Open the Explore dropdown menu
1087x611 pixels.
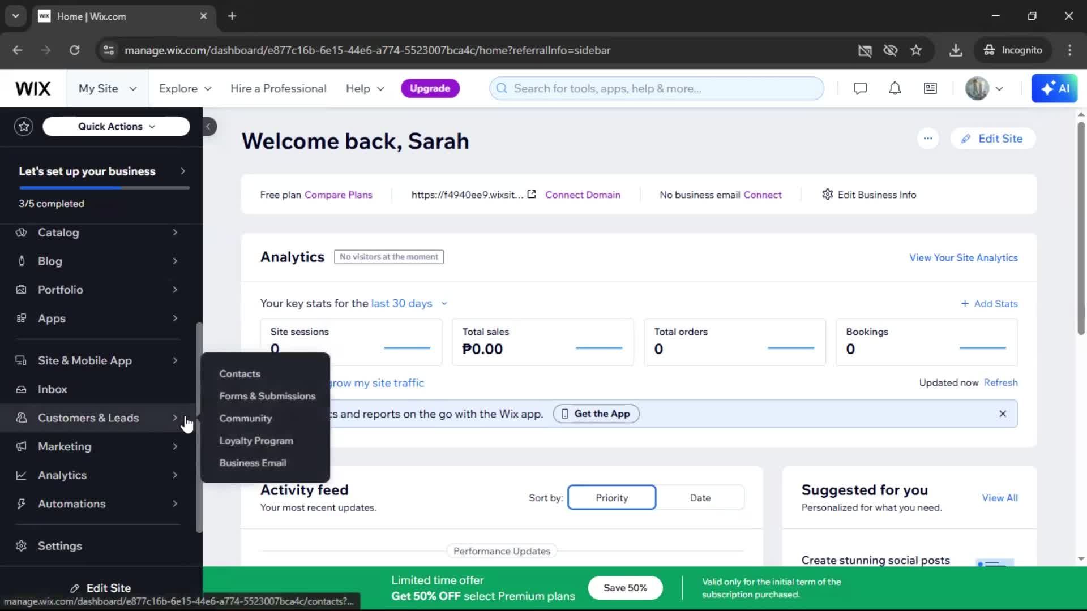coord(185,89)
